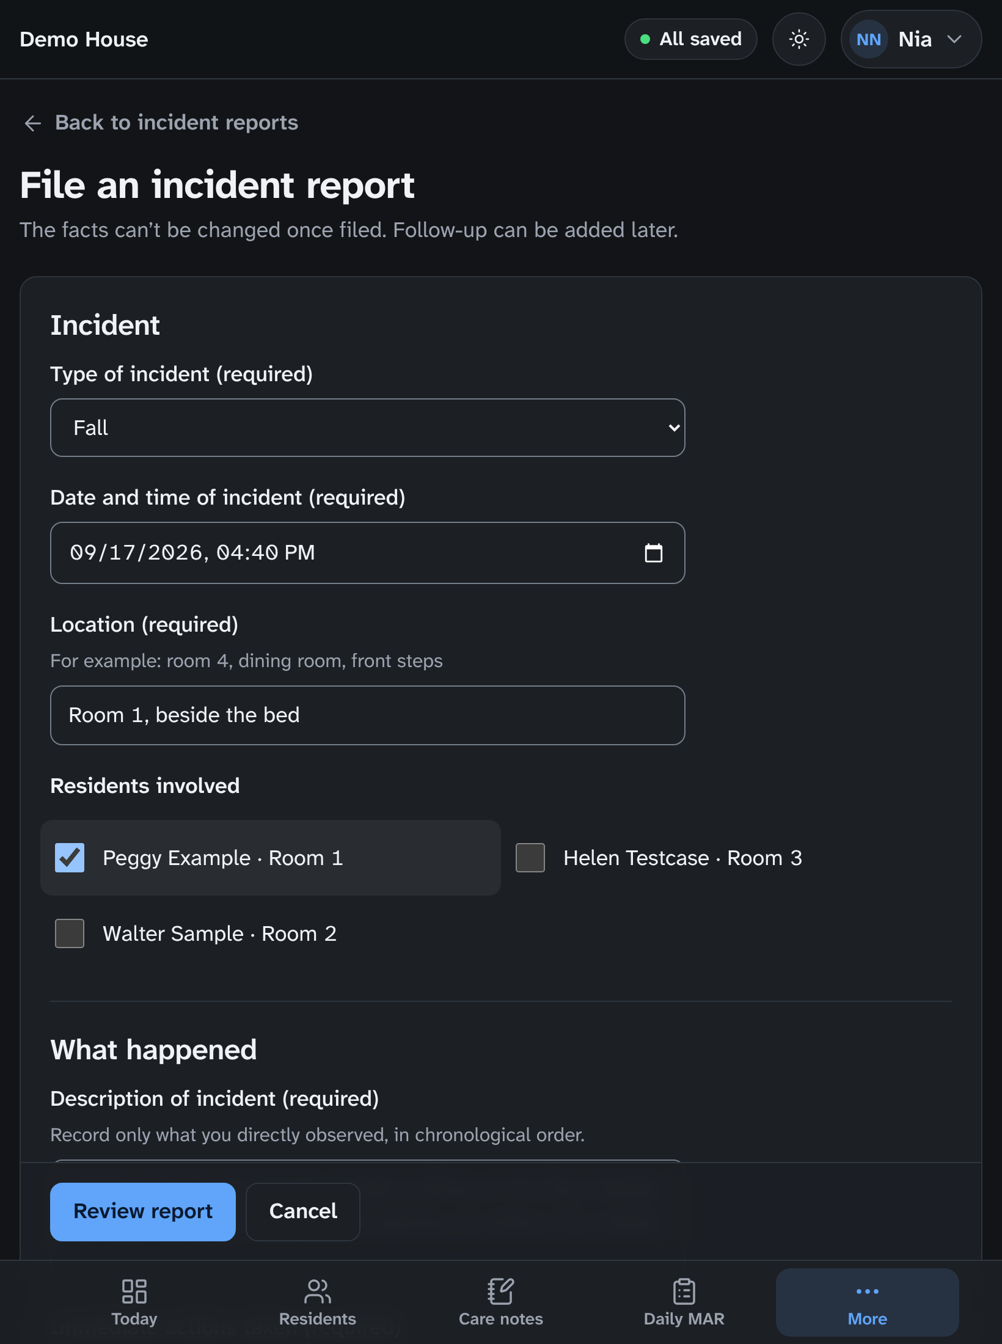Toggle the light/dark theme sun icon

(799, 39)
